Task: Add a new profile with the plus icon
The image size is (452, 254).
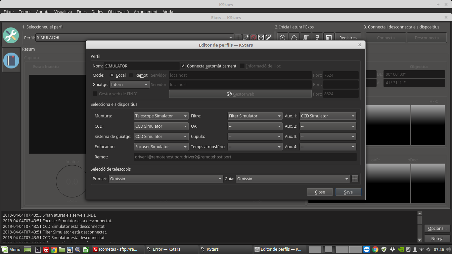Action: [238, 38]
